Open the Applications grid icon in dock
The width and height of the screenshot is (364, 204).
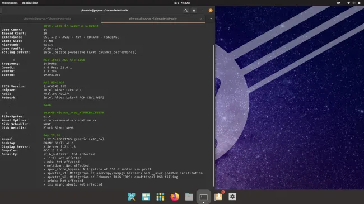point(160,197)
